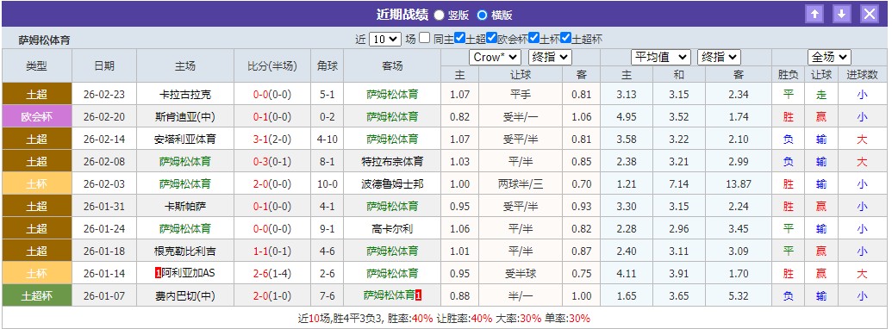Screen dimensions: 892x329
Task: Uncheck the 土超 league checkbox
Action: 460,39
